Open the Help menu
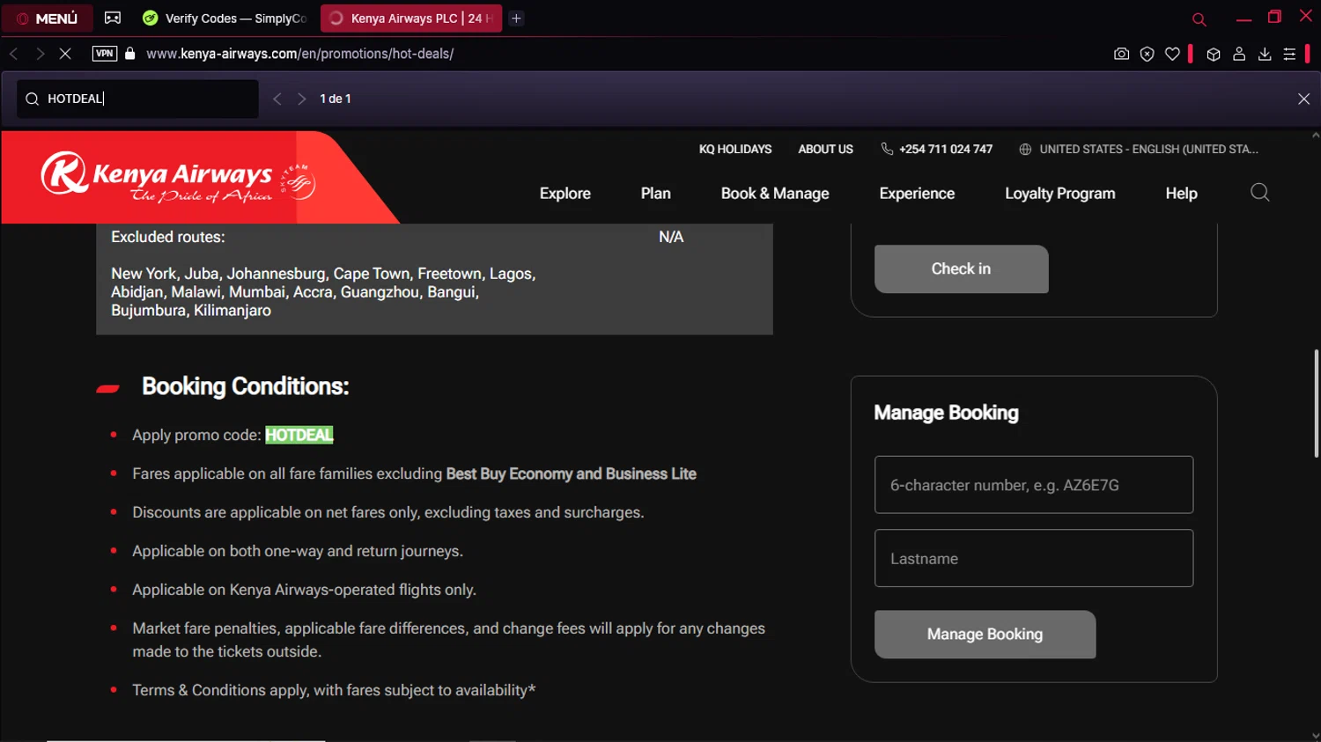 click(1182, 194)
